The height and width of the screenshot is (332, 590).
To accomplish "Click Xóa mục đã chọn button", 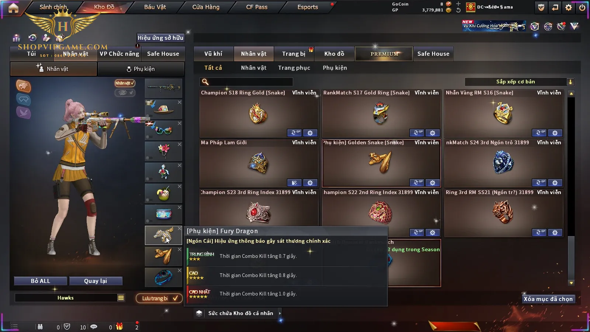I will (x=548, y=299).
